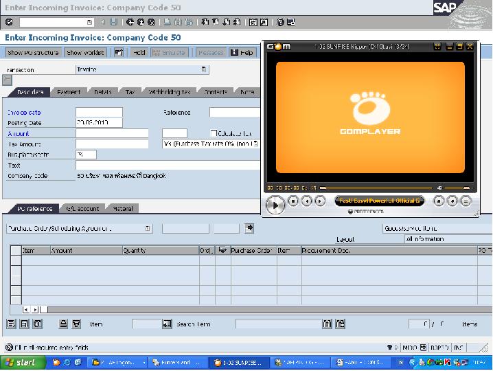Click the green Enter checkmark icon
The width and height of the screenshot is (493, 371).
click(9, 22)
